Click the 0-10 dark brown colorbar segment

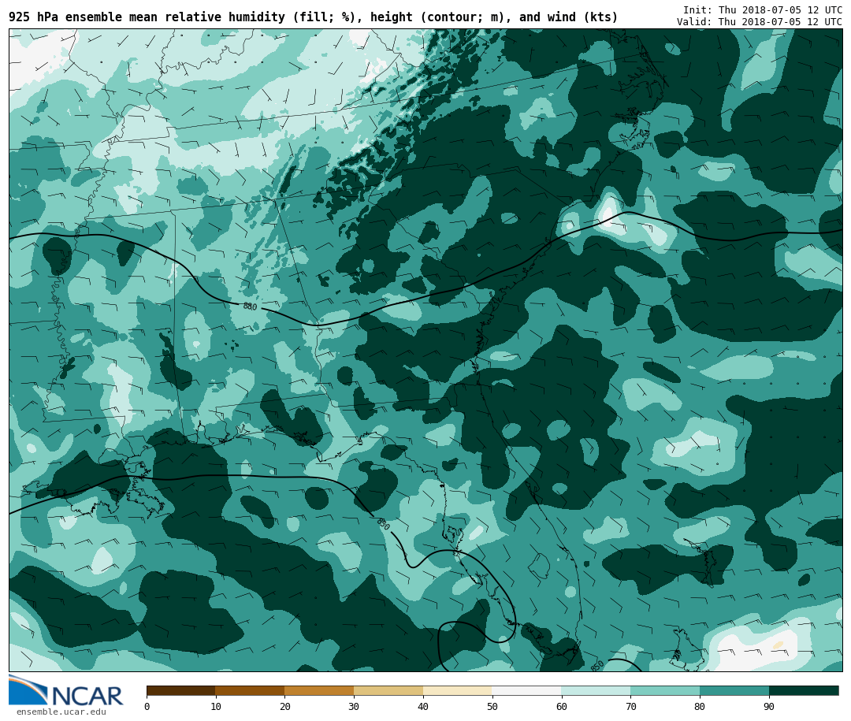coord(181,690)
